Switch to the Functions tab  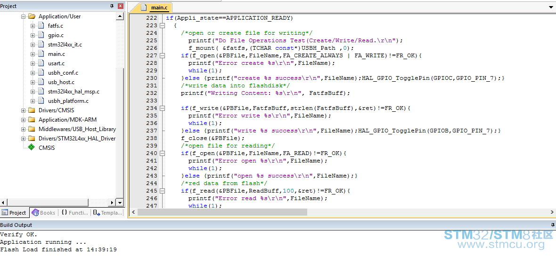point(75,212)
